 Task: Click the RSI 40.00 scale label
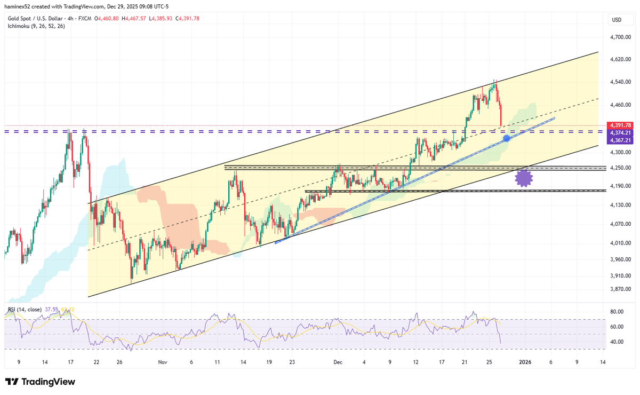(618, 342)
